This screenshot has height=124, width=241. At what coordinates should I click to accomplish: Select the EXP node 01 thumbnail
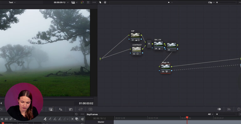(x=135, y=35)
